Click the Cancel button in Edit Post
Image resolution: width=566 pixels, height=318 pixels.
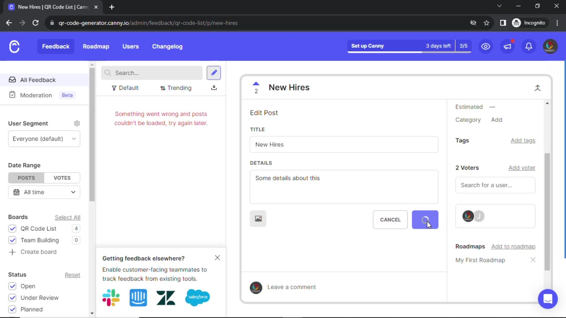coord(390,219)
